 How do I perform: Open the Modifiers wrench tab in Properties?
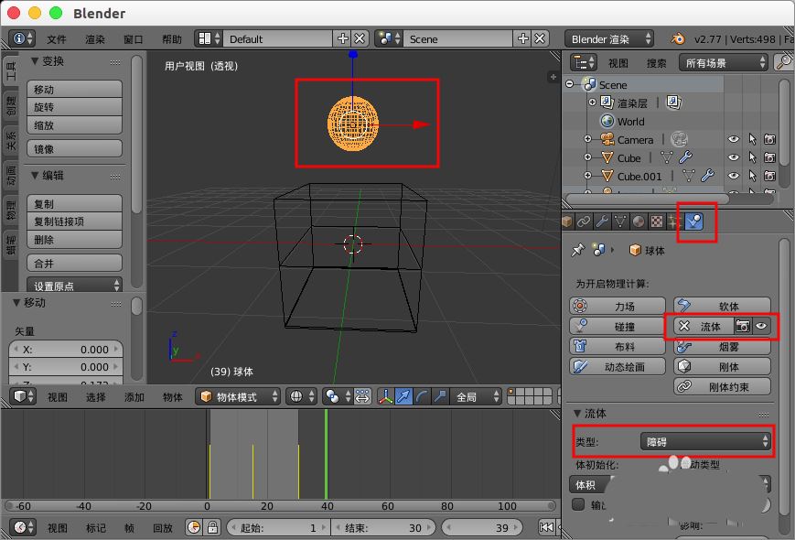(x=602, y=221)
